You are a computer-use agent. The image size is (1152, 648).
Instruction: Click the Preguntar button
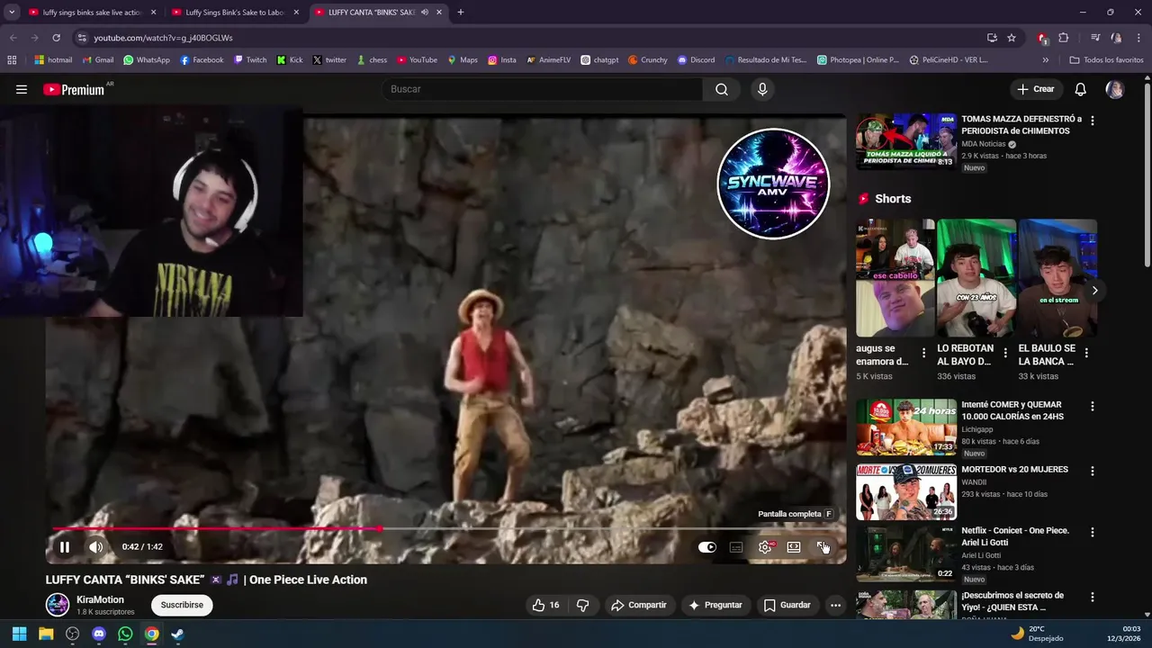click(x=715, y=605)
